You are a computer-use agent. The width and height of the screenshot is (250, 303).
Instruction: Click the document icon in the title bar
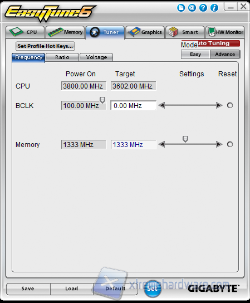pyautogui.click(x=181, y=8)
